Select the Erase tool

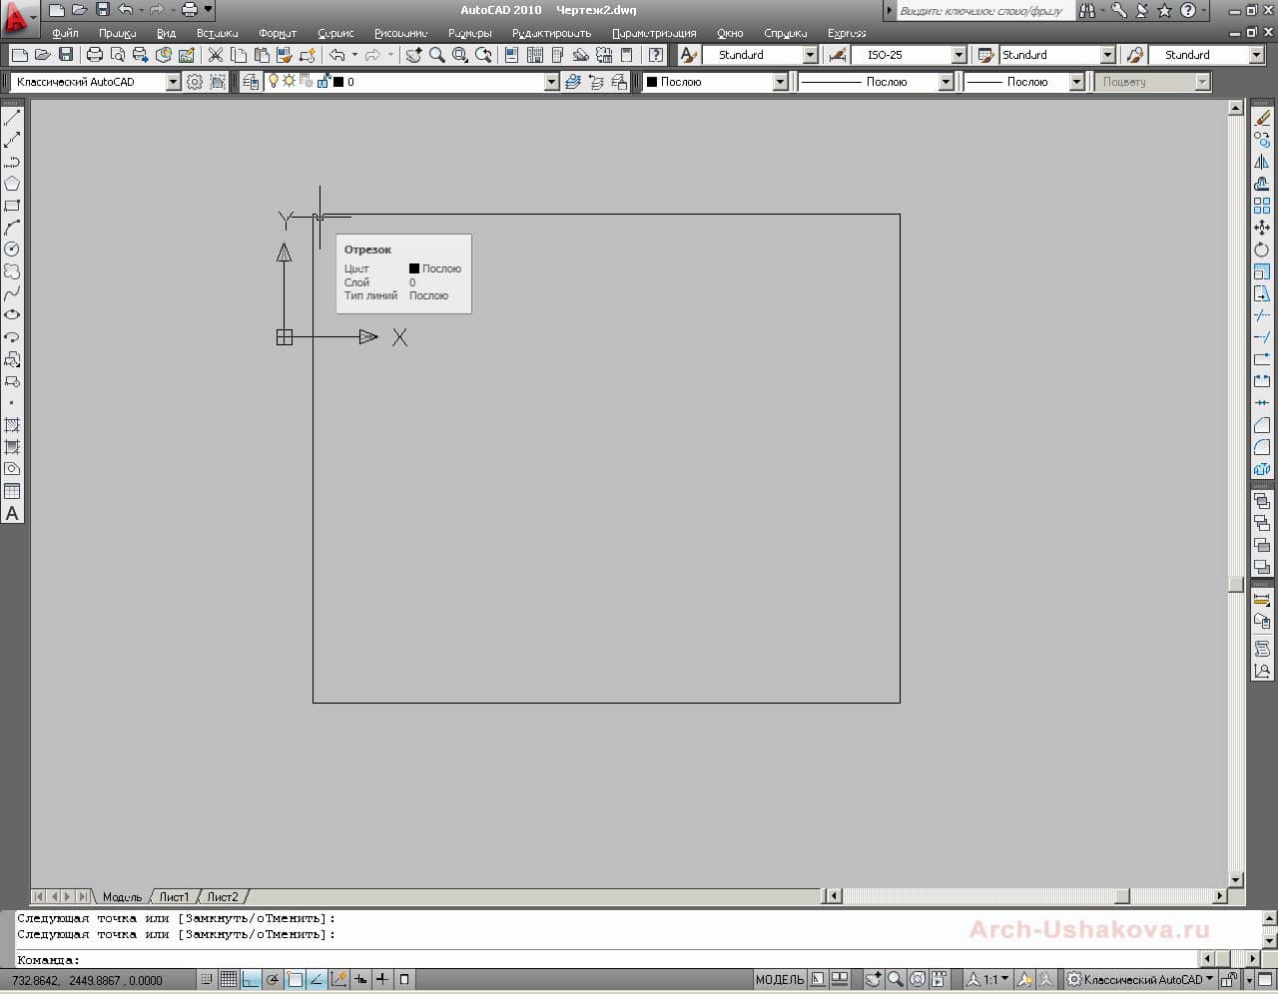[x=1262, y=118]
